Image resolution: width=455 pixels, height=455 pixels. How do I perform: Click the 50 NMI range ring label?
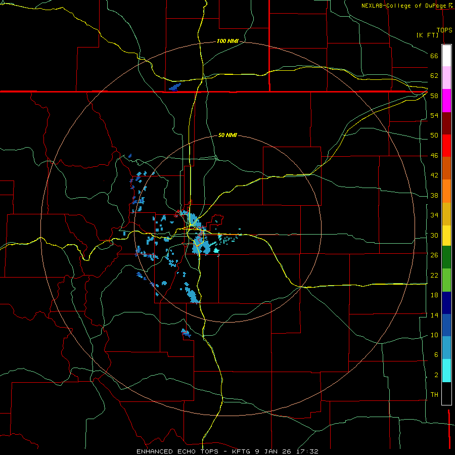point(227,135)
